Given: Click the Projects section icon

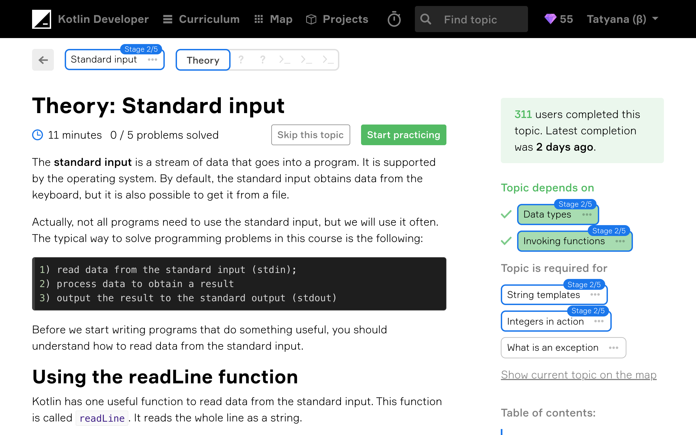Looking at the screenshot, I should pyautogui.click(x=312, y=19).
